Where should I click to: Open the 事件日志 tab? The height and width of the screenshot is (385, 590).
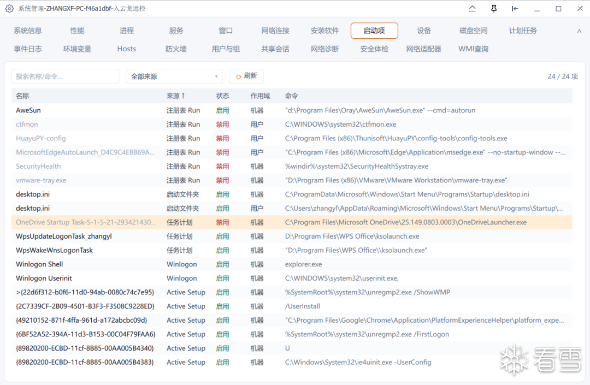pyautogui.click(x=28, y=49)
